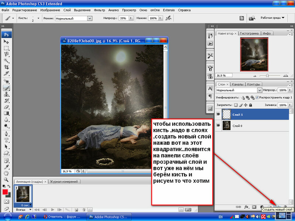Open layer blend mode Нормальный dropdown
Viewport: 295px width, 221px height.
click(239, 90)
